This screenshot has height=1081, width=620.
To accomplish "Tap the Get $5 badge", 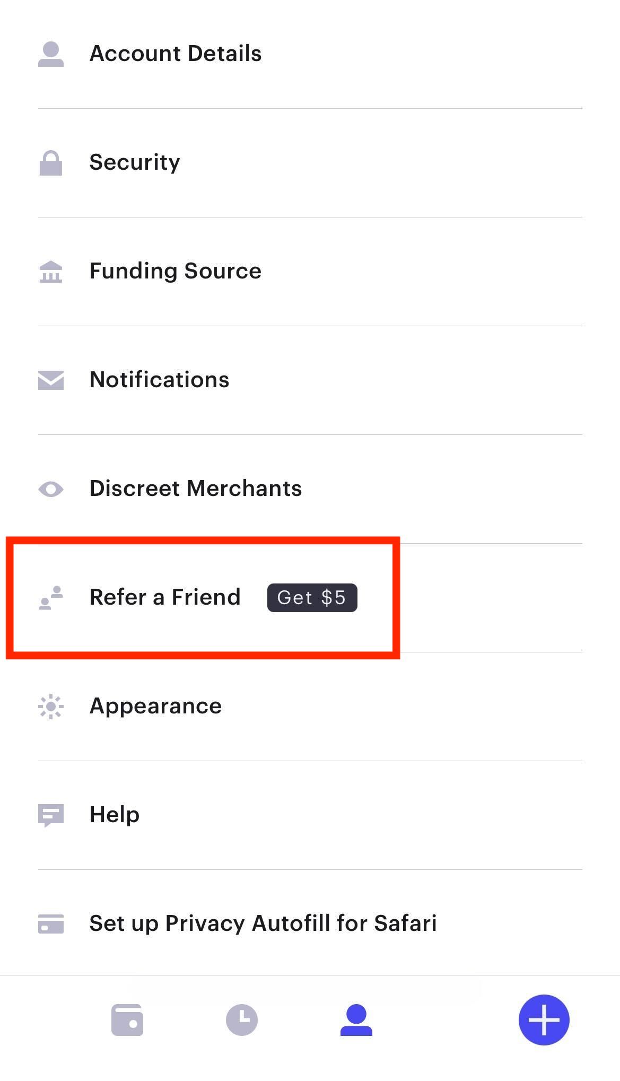I will click(x=312, y=598).
